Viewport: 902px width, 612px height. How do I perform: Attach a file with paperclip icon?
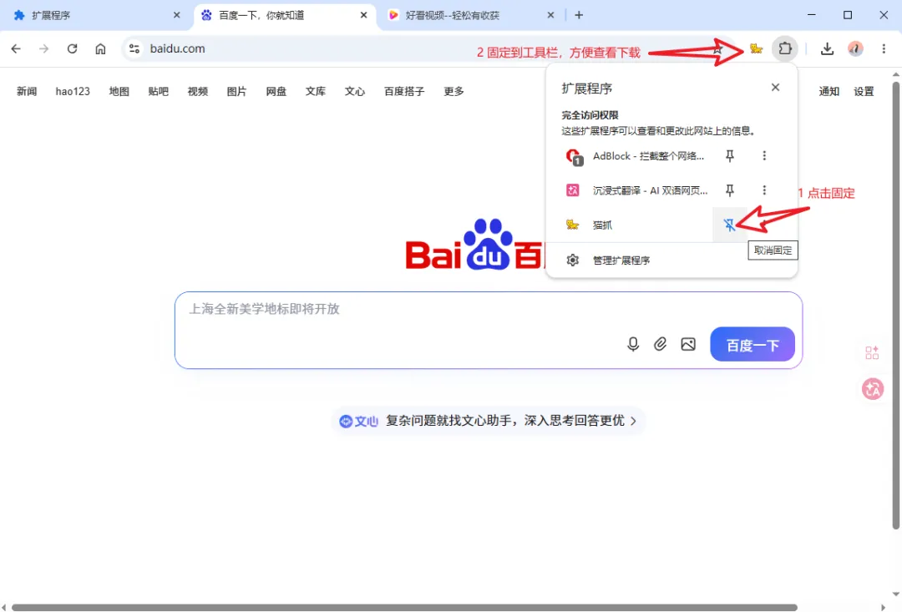click(661, 344)
